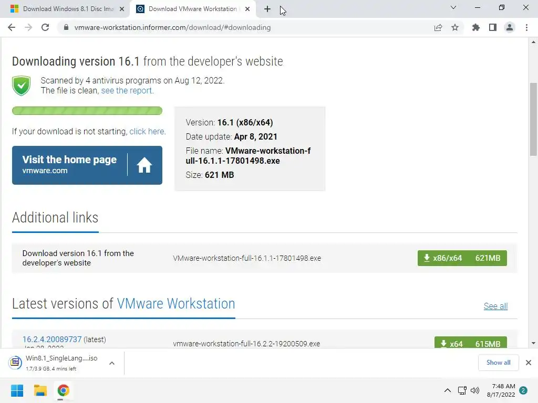Image resolution: width=538 pixels, height=403 pixels.
Task: Open the 'See all' versions link
Action: pos(495,306)
